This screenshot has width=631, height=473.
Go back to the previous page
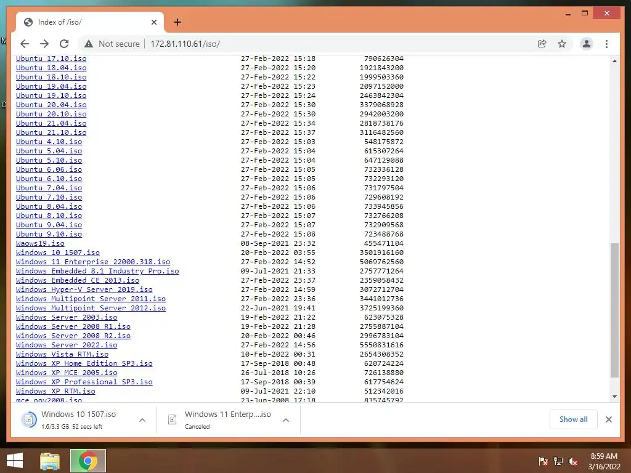coord(25,44)
